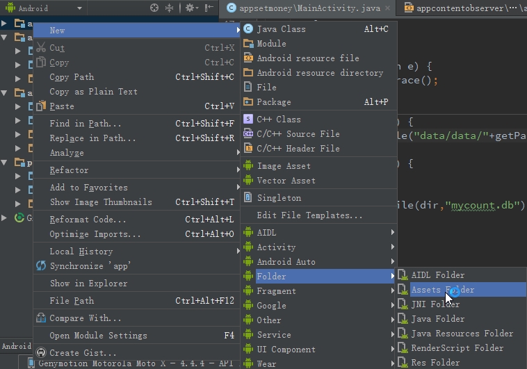Viewport: 527px width, 369px height.
Task: Choose Show Image Thumbnails
Action: click(x=137, y=202)
